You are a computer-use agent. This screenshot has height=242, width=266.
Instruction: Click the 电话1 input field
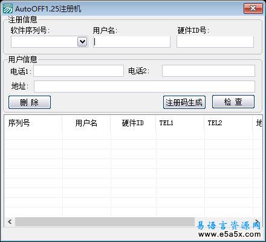pyautogui.click(x=79, y=71)
